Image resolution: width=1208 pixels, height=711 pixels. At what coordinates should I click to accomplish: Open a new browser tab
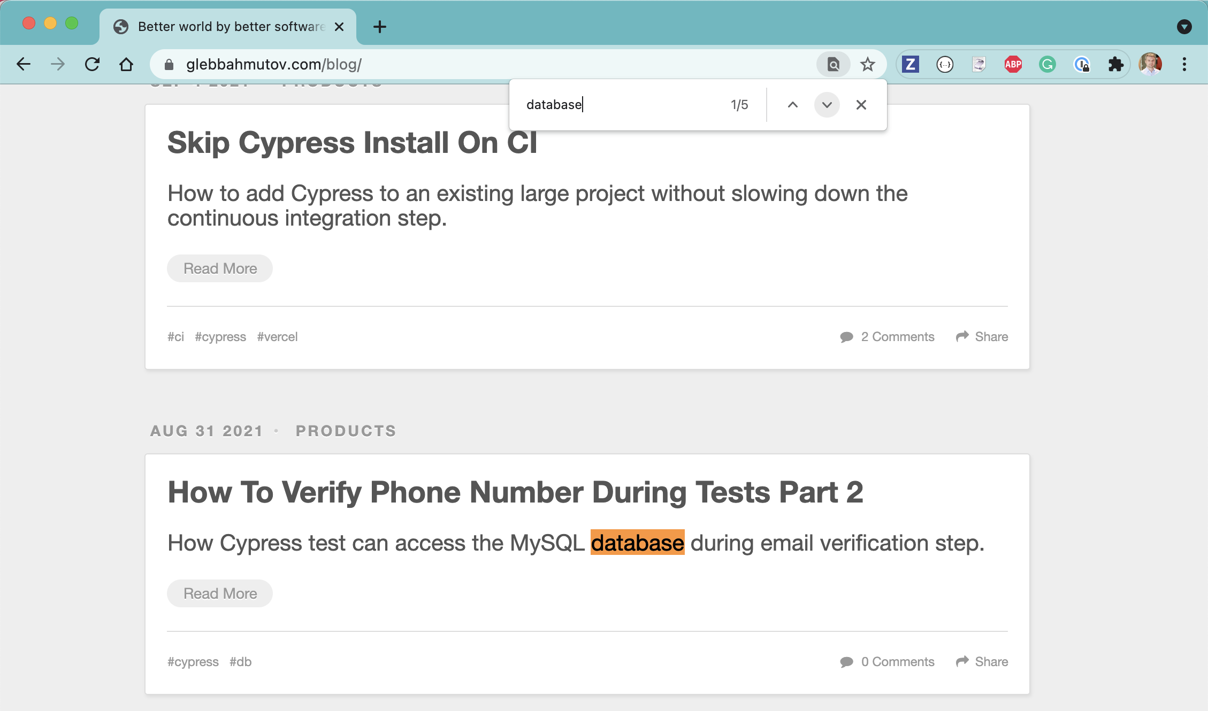[379, 27]
